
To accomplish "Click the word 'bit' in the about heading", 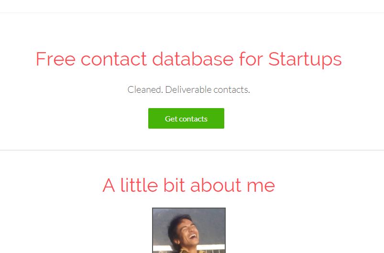I will (x=174, y=185).
